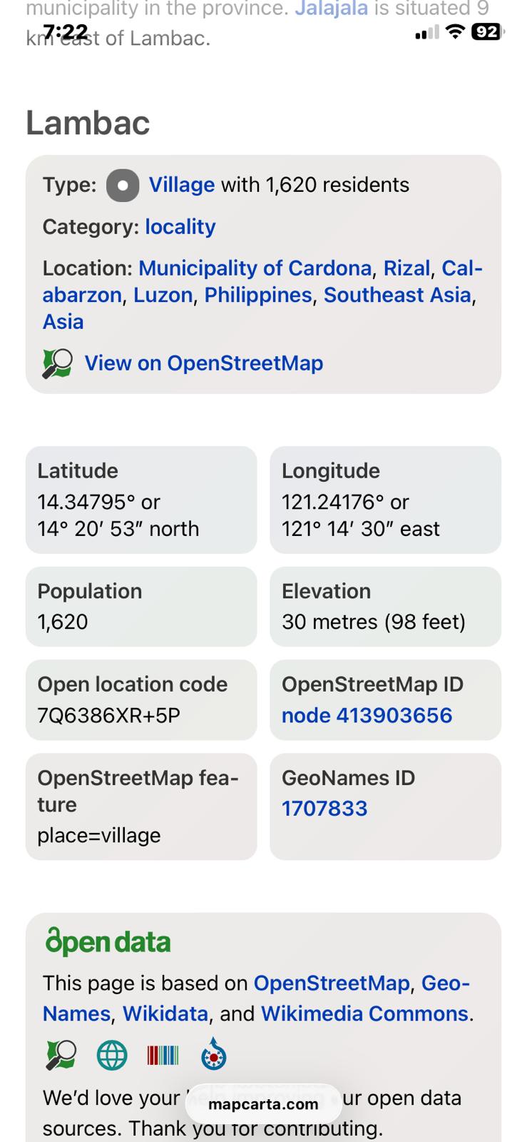Click View on OpenStreetMap link
527x1142 pixels.
tap(203, 363)
